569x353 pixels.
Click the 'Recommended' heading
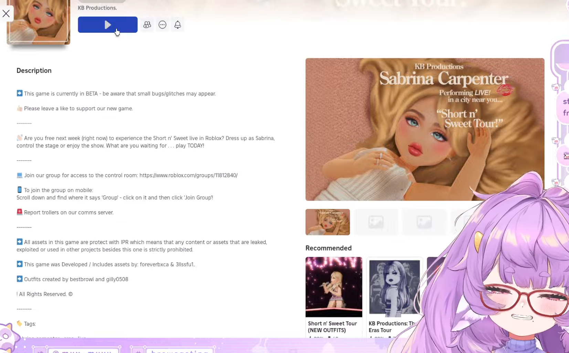(x=328, y=248)
